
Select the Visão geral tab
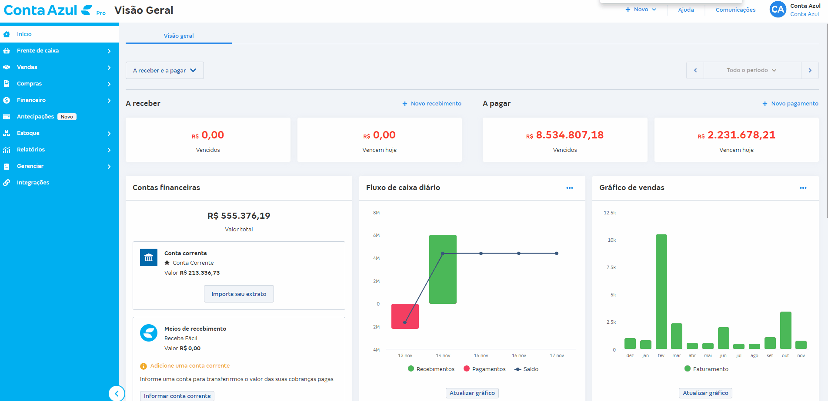click(x=178, y=36)
